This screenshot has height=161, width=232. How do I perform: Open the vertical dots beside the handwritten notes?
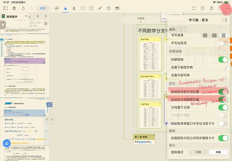[47, 131]
